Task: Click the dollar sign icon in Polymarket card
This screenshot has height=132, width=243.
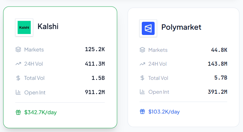Action: [142, 78]
